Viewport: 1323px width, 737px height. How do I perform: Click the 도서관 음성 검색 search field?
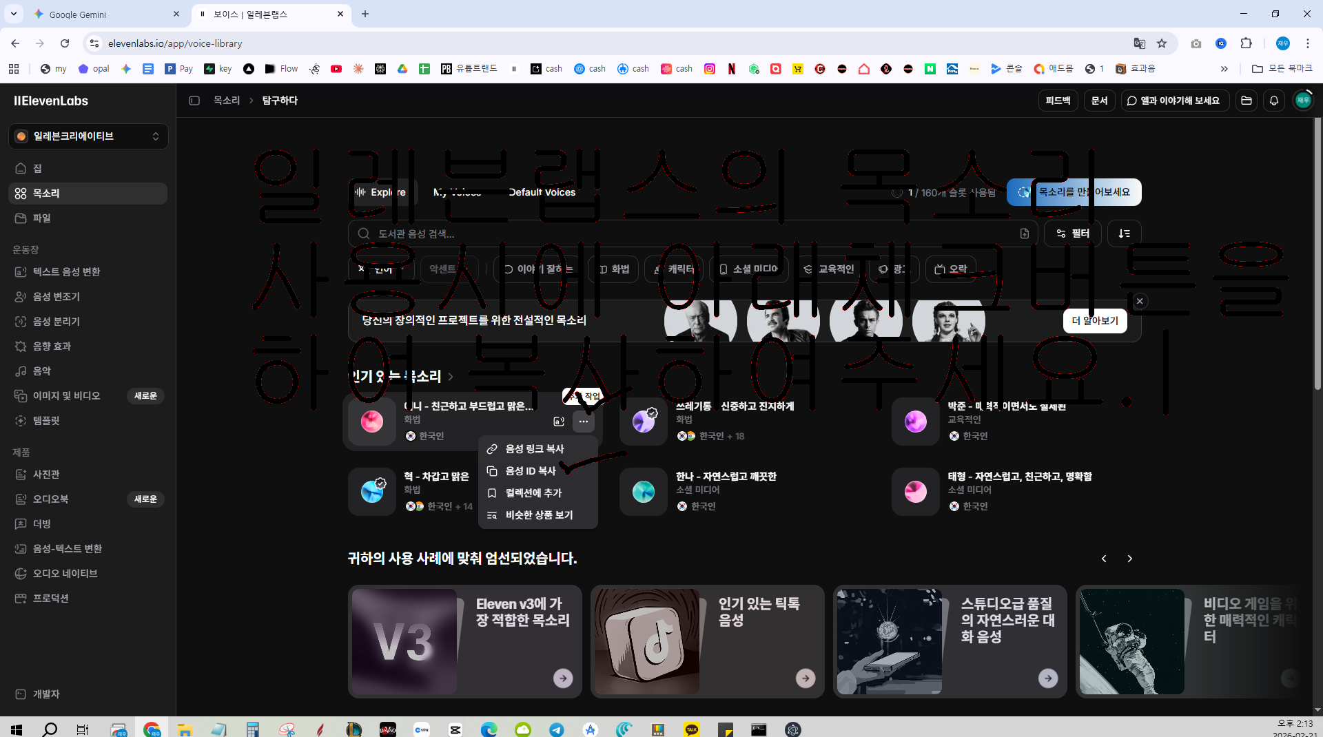[x=693, y=233]
